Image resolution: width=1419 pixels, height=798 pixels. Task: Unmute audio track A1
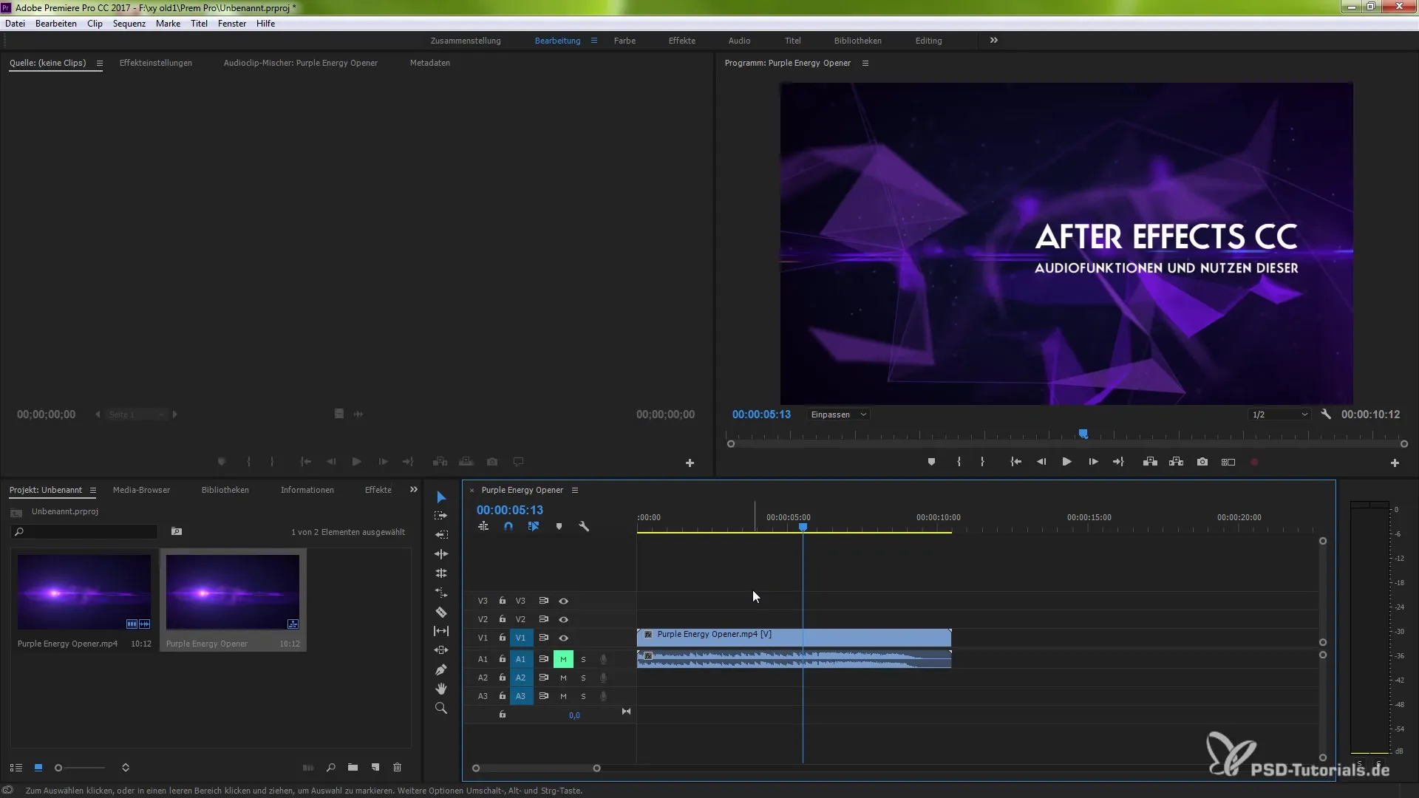coord(563,659)
